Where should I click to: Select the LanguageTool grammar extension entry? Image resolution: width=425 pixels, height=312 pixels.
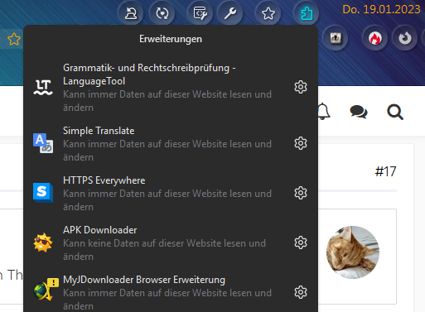click(x=160, y=87)
